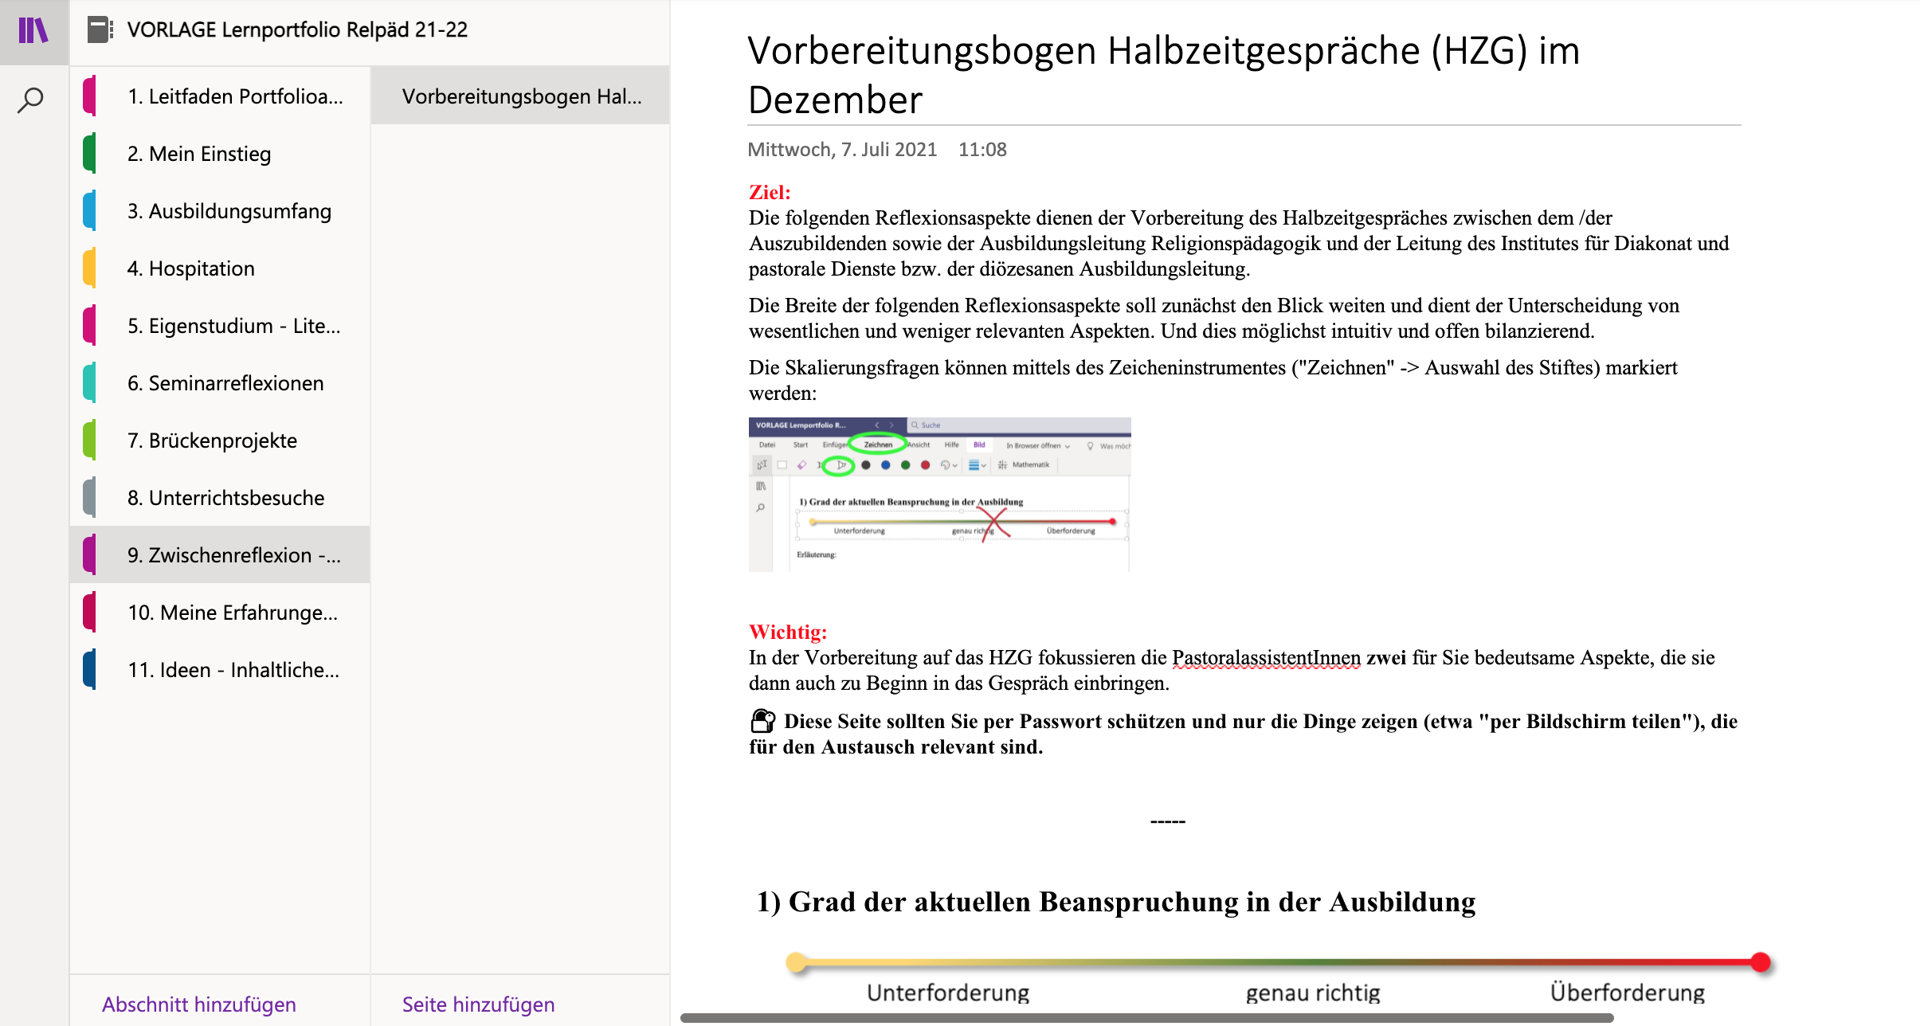Open the search magnifier icon
Viewport: 1920px width, 1026px height.
point(31,100)
